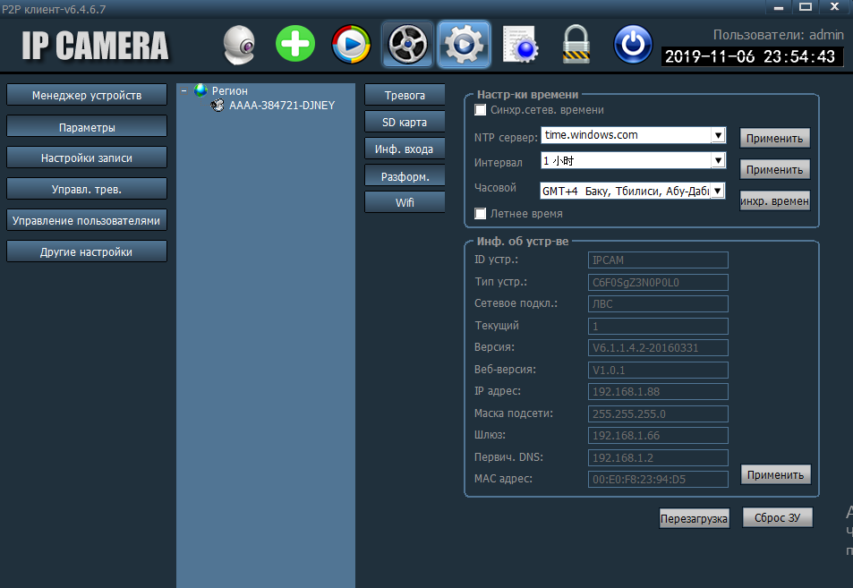Select device AAAA-384721-DJNEY in tree
Image resolution: width=853 pixels, height=588 pixels.
281,106
